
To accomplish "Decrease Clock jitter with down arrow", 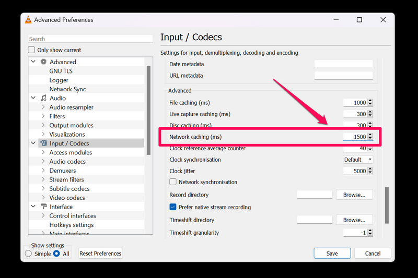I will pos(370,173).
